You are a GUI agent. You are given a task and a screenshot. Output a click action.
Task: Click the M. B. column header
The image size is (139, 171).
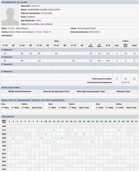coord(108,46)
